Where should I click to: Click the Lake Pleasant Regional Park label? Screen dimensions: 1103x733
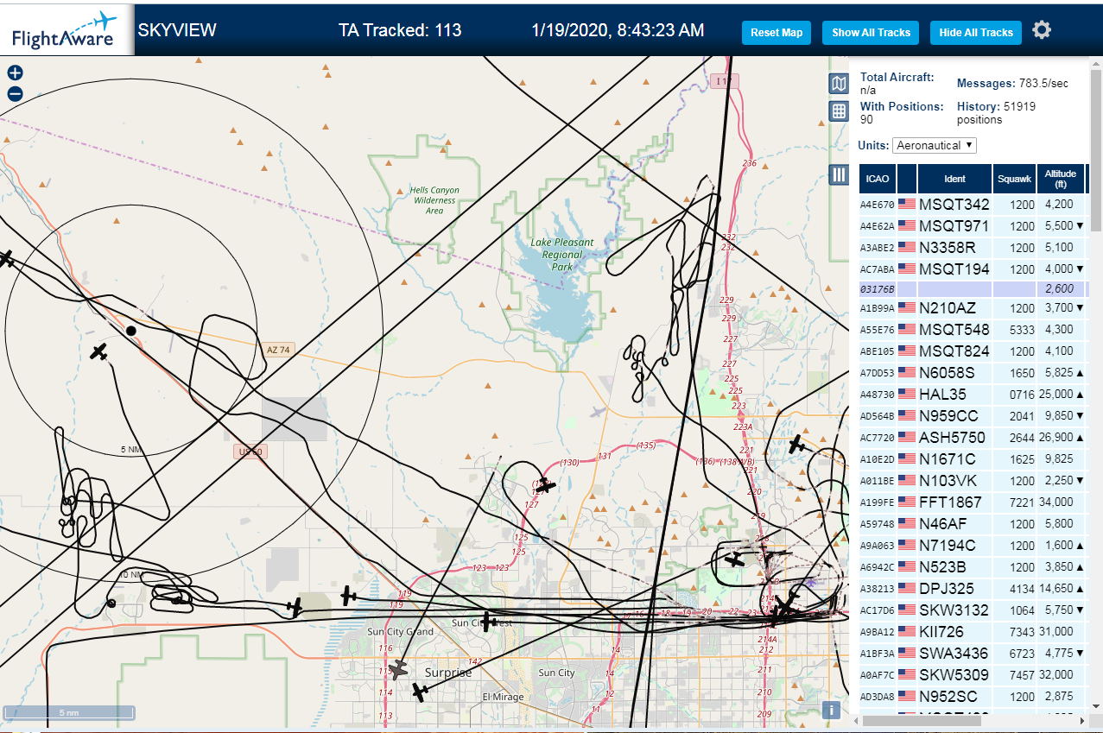562,255
